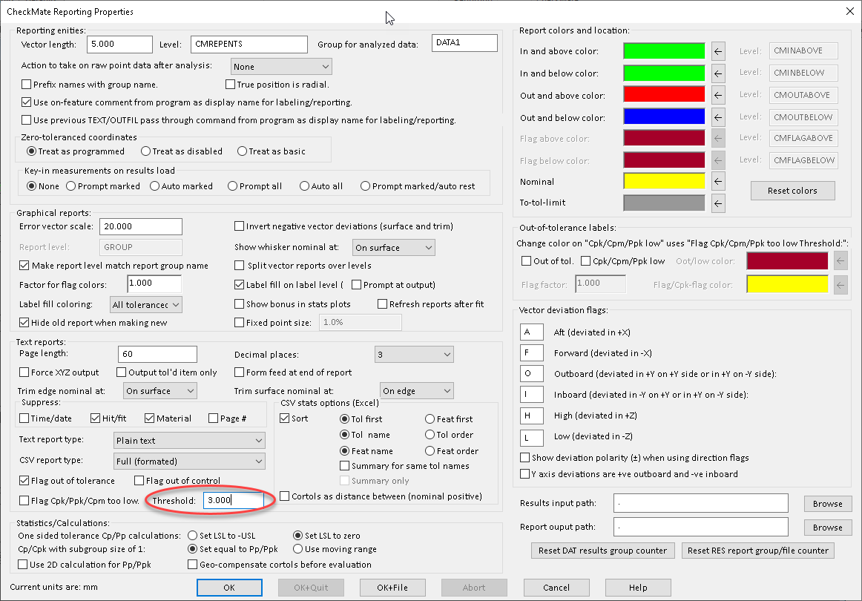Open Text report type dropdown
Image resolution: width=862 pixels, height=601 pixels.
189,441
